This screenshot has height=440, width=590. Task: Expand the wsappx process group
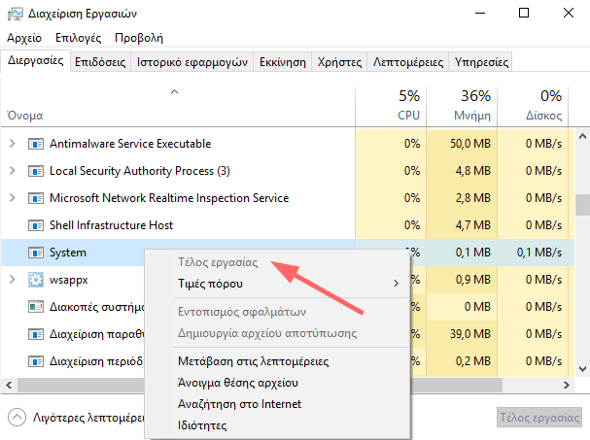(x=12, y=280)
